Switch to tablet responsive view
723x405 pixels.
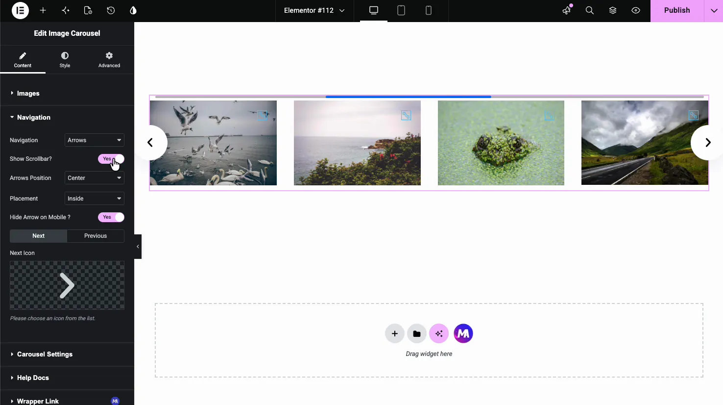401,10
